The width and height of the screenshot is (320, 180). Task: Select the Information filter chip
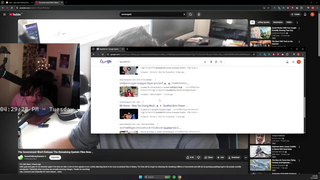coord(278,22)
